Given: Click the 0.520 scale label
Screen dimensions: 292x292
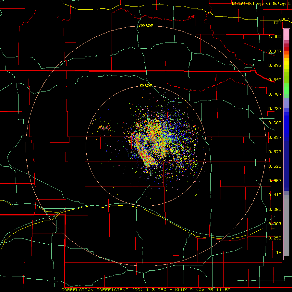Looking at the screenshot, I should point(275,166).
